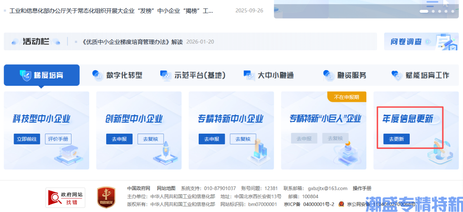
Task: Switch to the 赋能培育工作 tab
Action: click(420, 75)
